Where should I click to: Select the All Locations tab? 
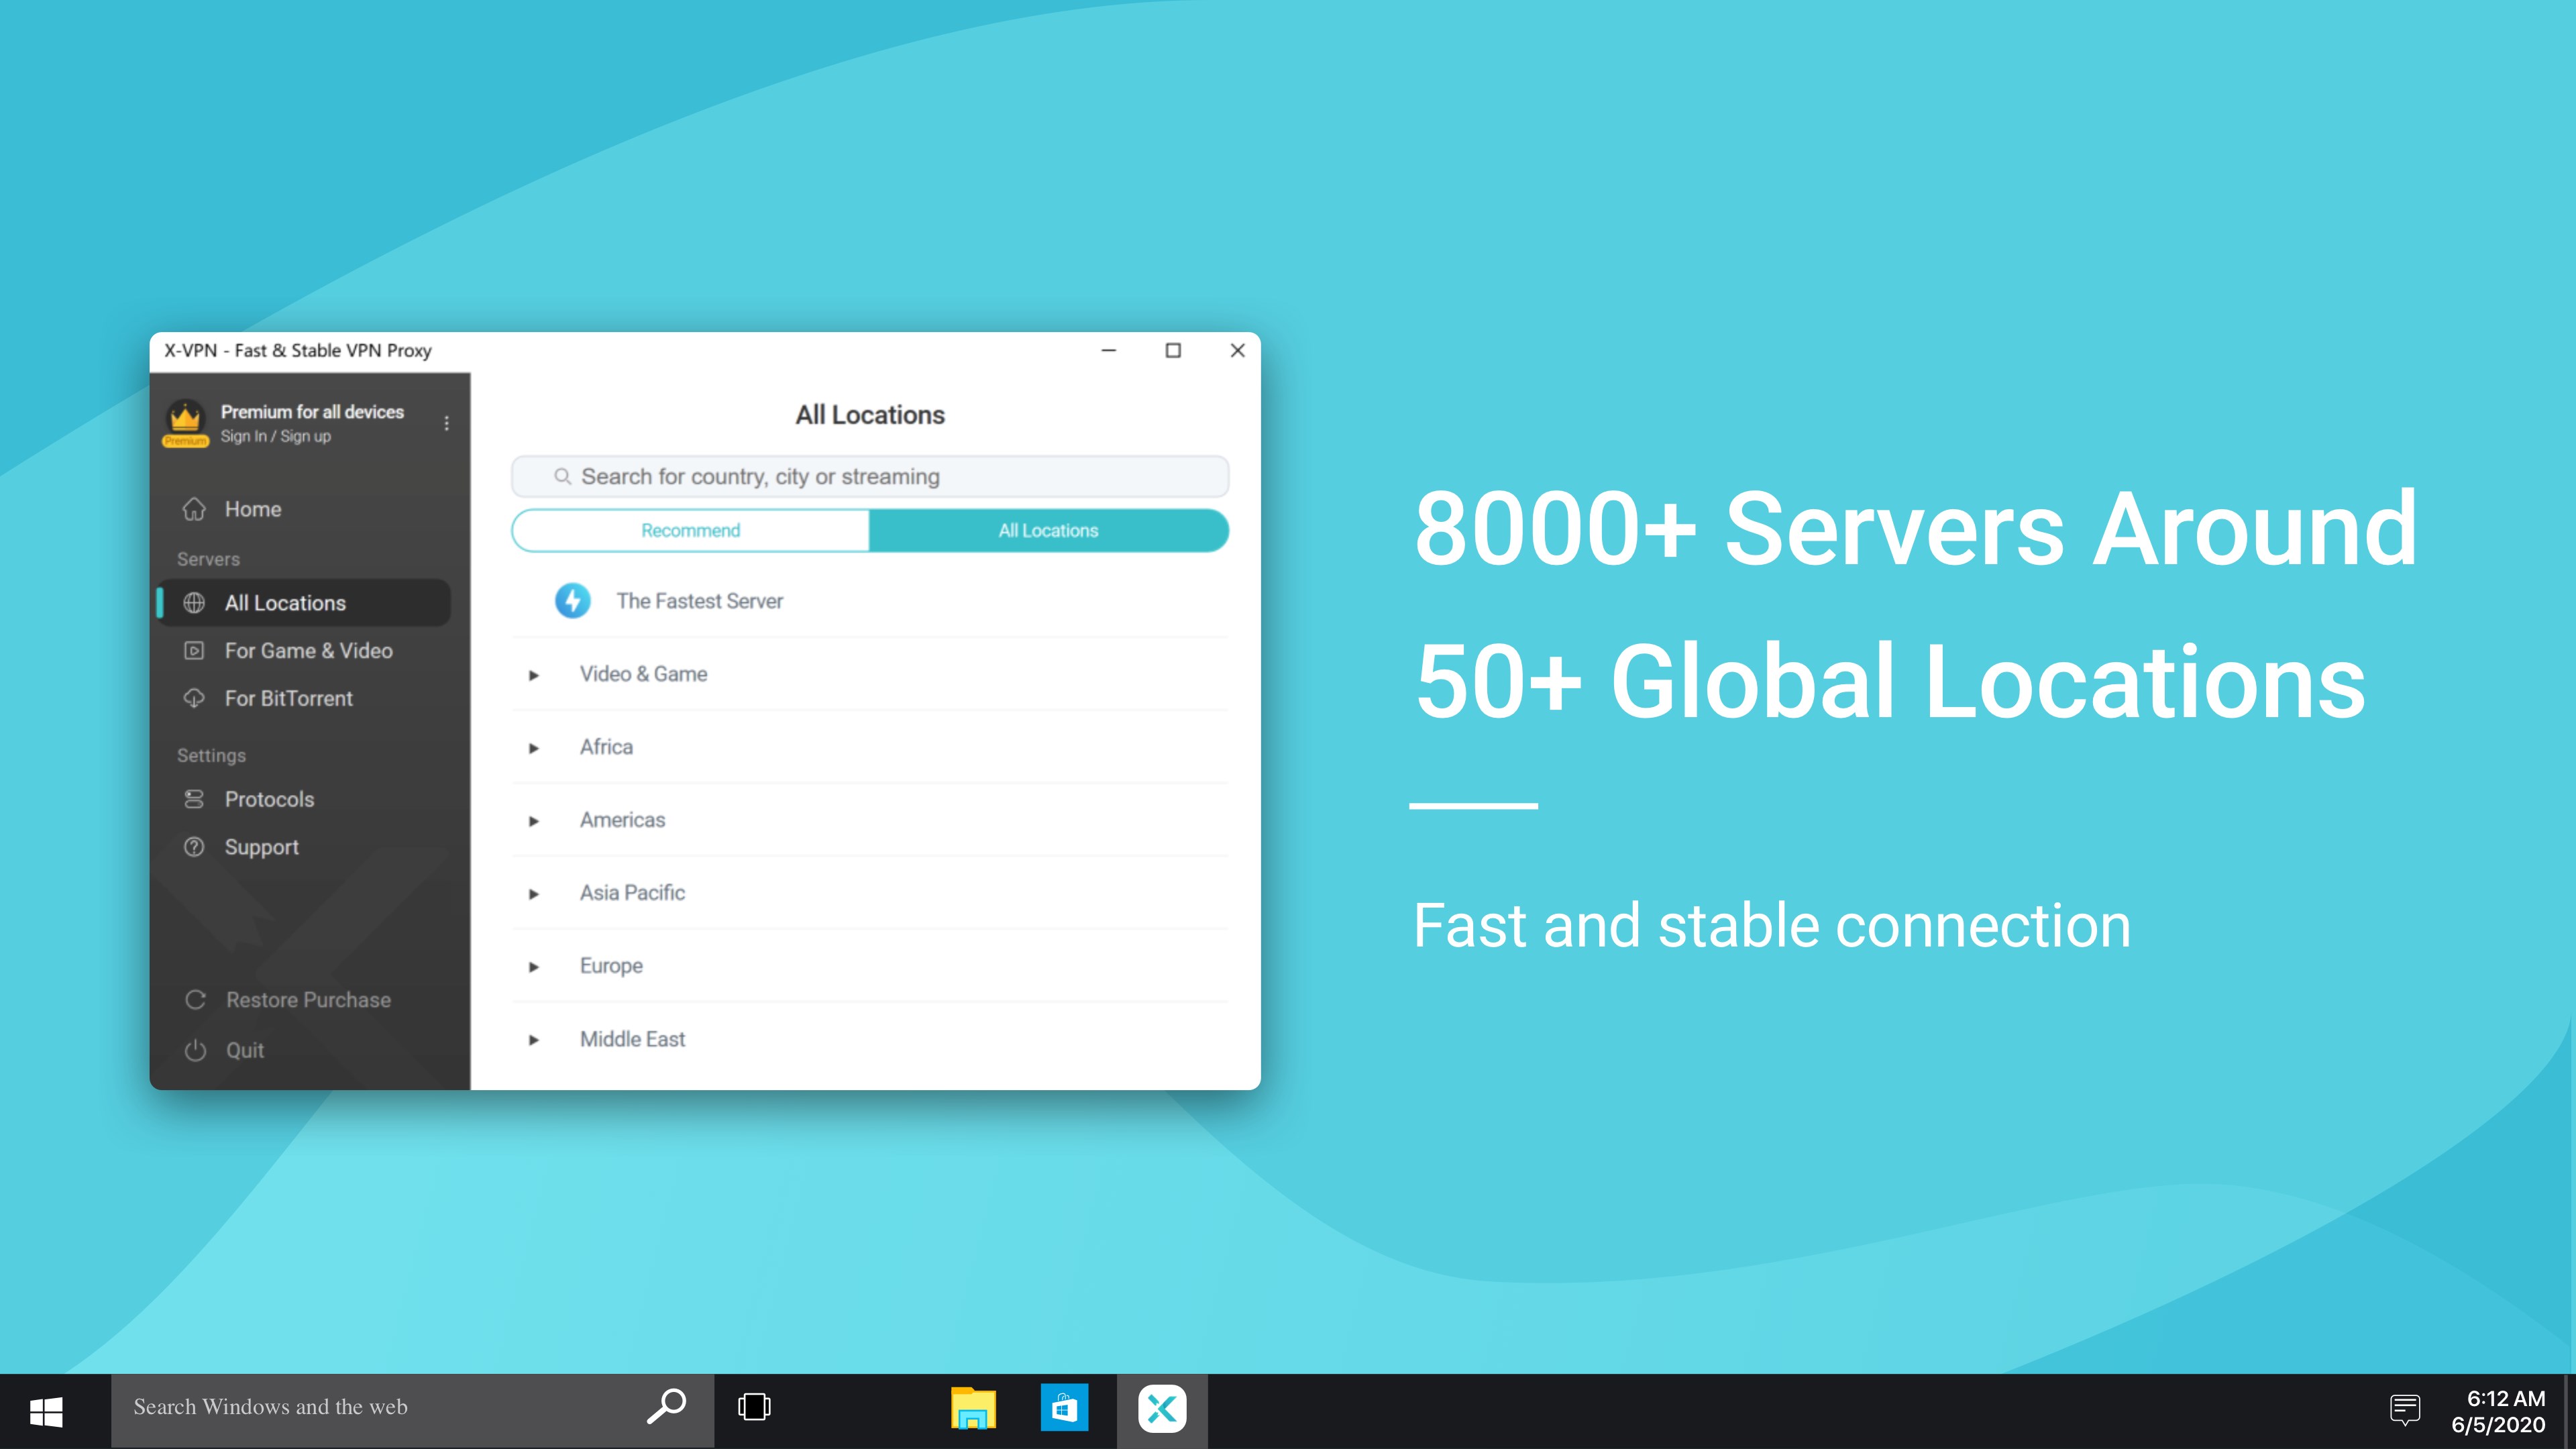1048,531
